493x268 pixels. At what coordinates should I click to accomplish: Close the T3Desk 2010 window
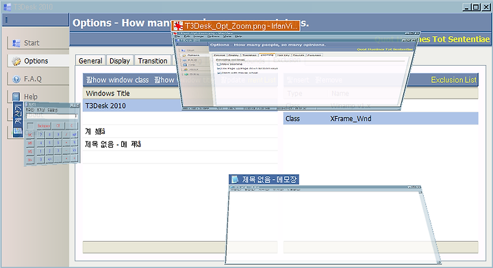tap(486, 7)
